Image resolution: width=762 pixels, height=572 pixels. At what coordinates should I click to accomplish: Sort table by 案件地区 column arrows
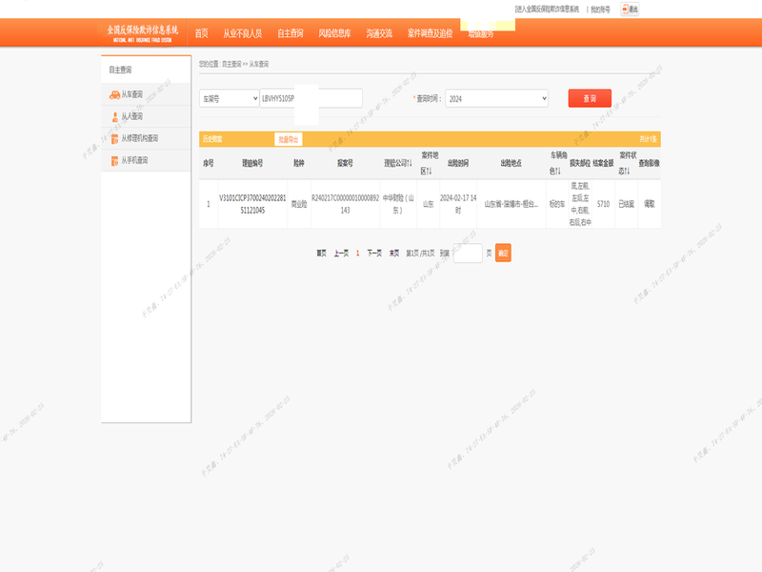(428, 172)
